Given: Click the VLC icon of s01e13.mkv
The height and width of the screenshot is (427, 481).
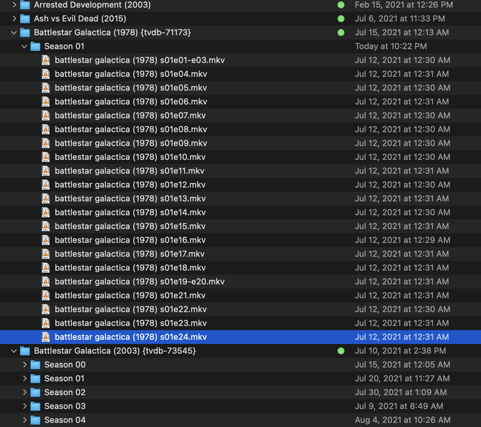Looking at the screenshot, I should point(46,198).
